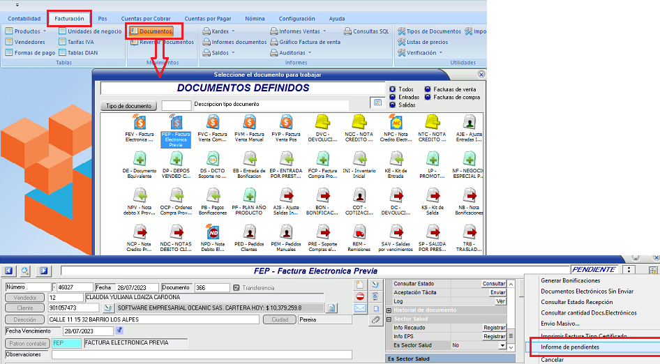Click the red prohibit icon in invoice form
This screenshot has height=364, width=660.
[x=360, y=296]
